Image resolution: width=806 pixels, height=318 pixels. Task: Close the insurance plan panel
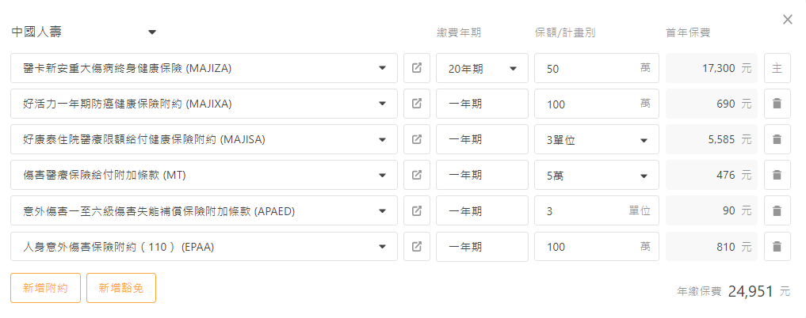click(787, 20)
